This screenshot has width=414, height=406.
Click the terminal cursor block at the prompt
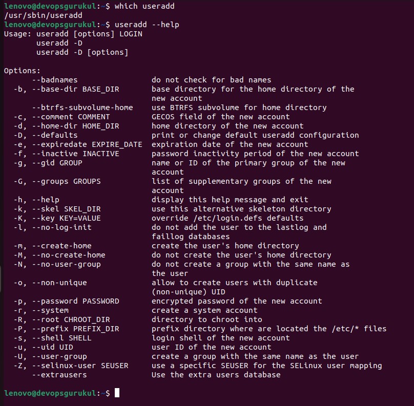tap(117, 393)
